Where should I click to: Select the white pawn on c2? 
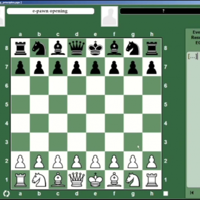click(58, 161)
